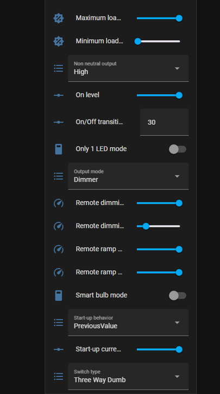220x394 pixels.
Task: Enable the Smart bulb mode switch
Action: (178, 295)
